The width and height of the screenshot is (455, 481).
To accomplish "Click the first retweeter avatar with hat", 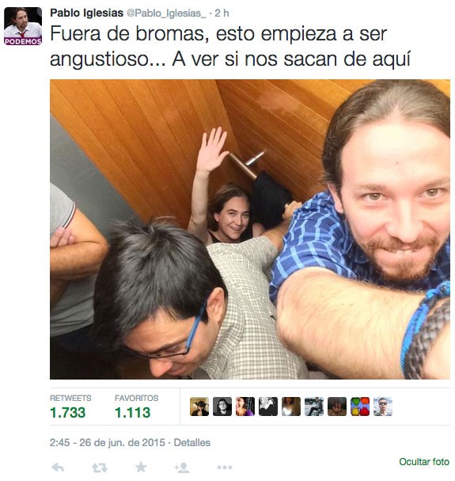I will [199, 407].
